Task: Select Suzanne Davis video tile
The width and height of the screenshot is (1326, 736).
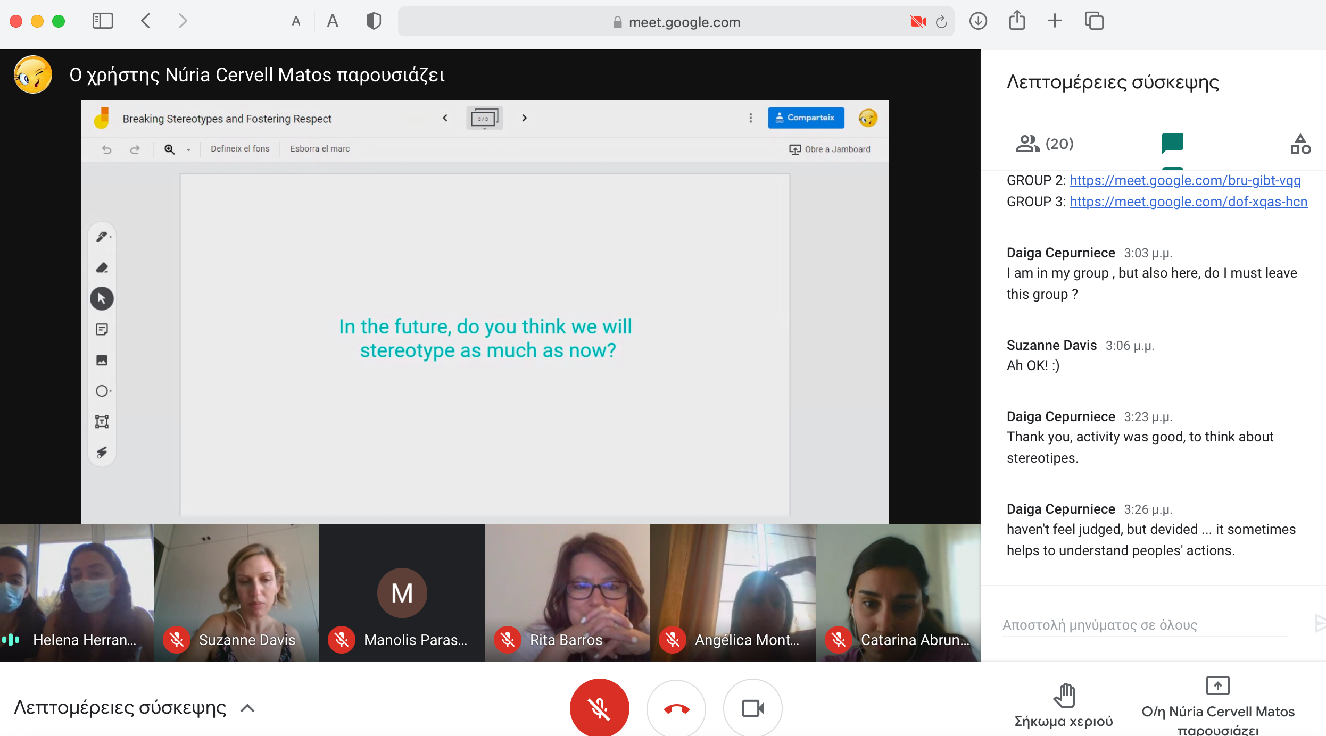Action: 237,593
